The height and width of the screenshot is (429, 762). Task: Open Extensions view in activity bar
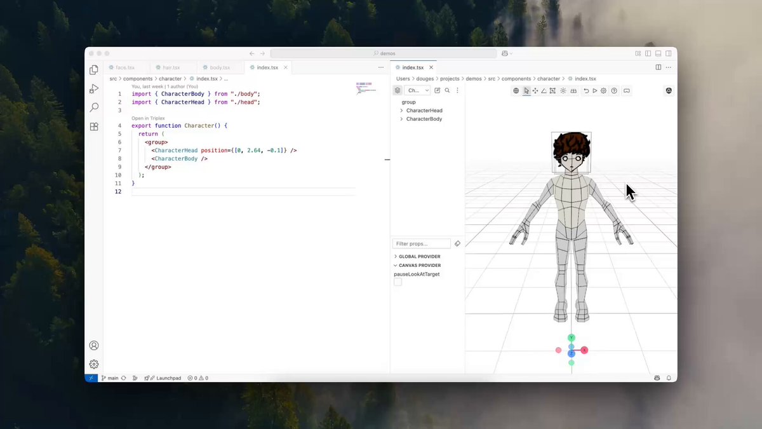point(94,126)
